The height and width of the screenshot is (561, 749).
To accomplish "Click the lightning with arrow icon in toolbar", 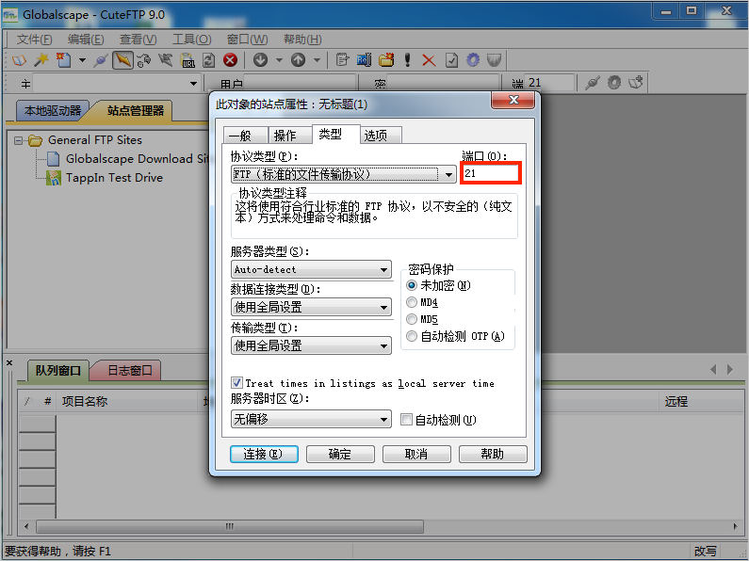I will click(x=166, y=60).
